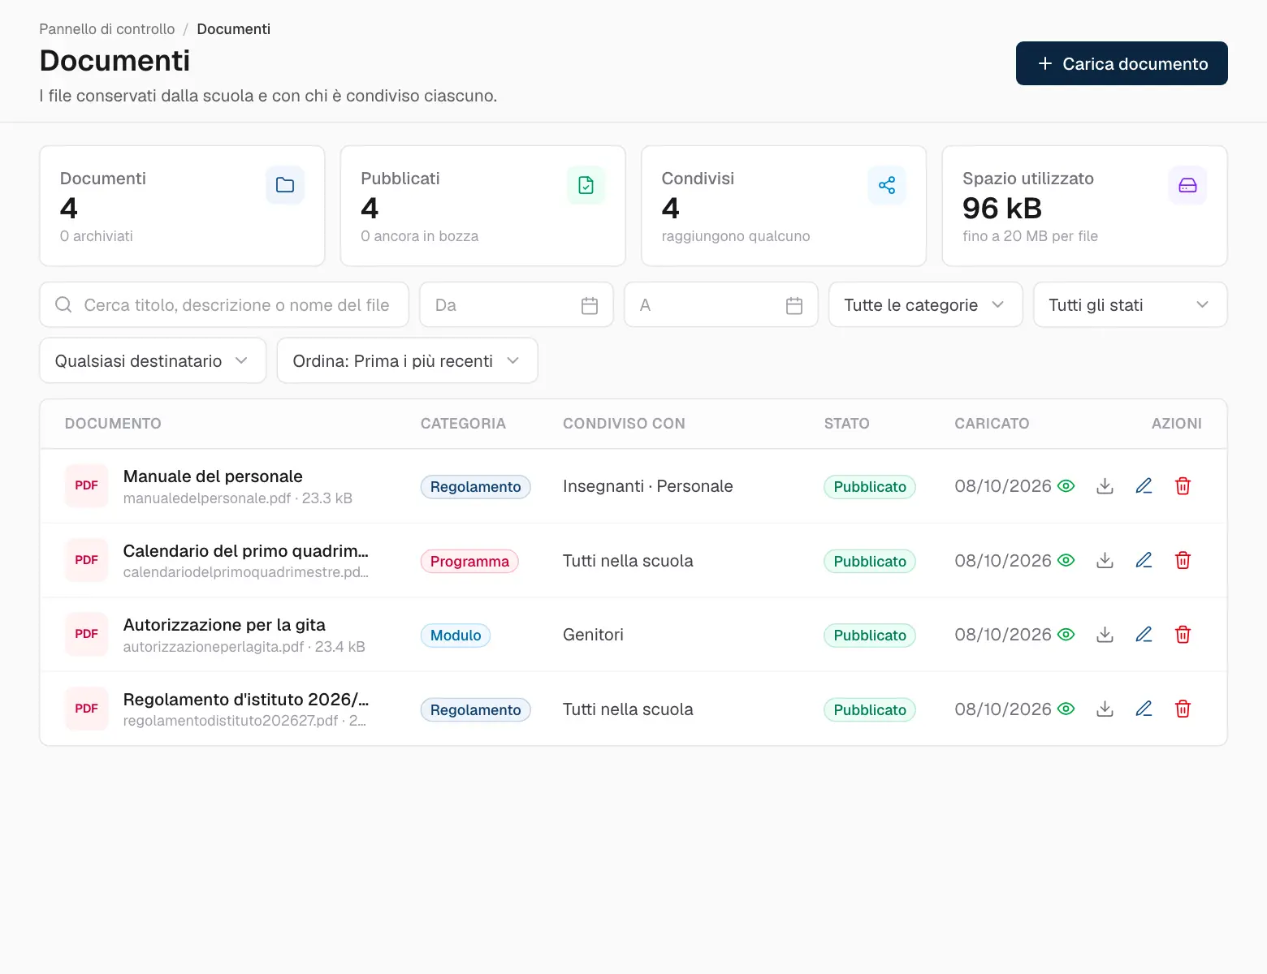The height and width of the screenshot is (974, 1267).
Task: Edit Calendario del primo quadrimestre document
Action: click(1144, 561)
